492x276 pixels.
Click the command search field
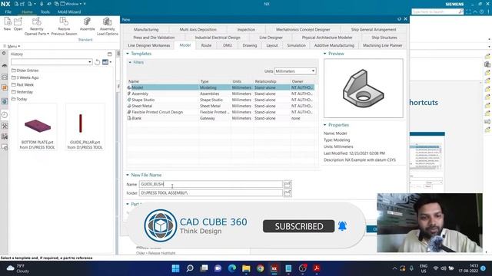point(435,11)
